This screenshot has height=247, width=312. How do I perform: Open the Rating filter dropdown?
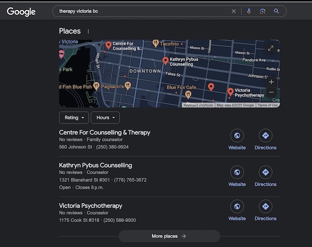click(74, 118)
